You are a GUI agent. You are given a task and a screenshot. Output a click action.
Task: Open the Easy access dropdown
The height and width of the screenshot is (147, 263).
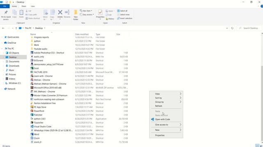coord(87,15)
